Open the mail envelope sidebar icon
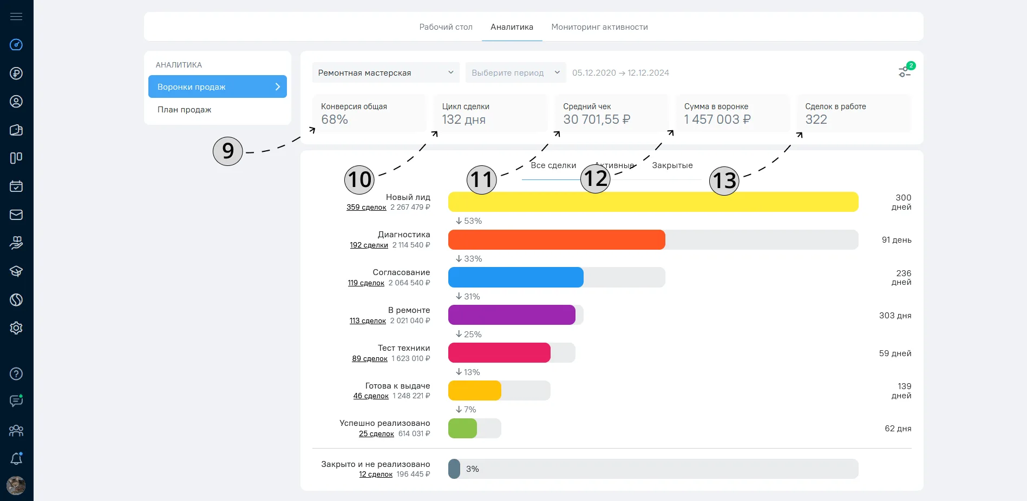 tap(16, 215)
